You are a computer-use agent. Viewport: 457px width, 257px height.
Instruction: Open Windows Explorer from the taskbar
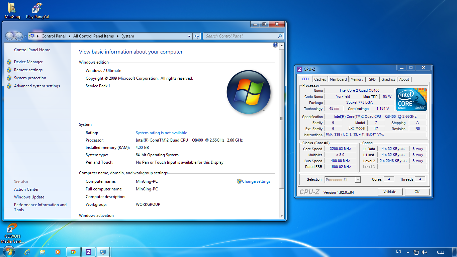[x=42, y=252]
